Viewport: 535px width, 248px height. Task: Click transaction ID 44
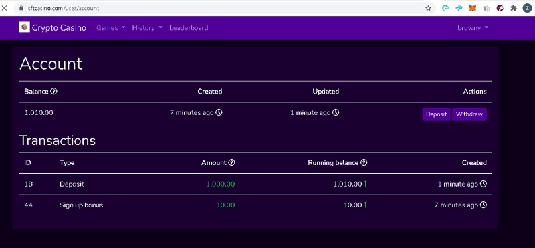point(28,205)
